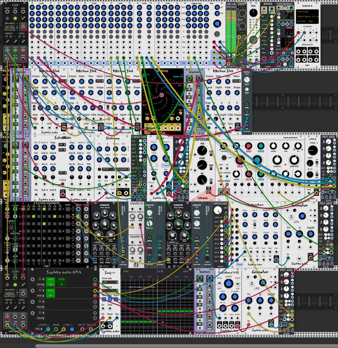The image size is (338, 348).
Task: Click the CLK output jack on top CLKD
Action: [x=23, y=28]
